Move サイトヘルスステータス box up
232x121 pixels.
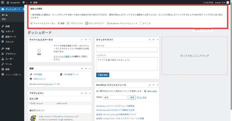pyautogui.click(x=82, y=40)
